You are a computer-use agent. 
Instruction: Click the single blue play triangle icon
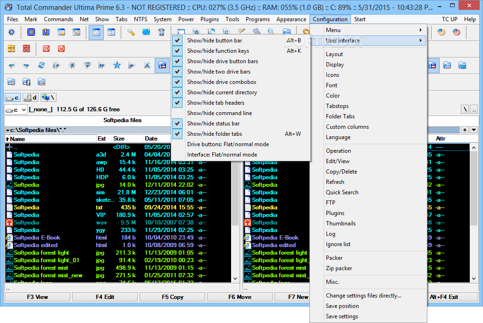point(132,65)
